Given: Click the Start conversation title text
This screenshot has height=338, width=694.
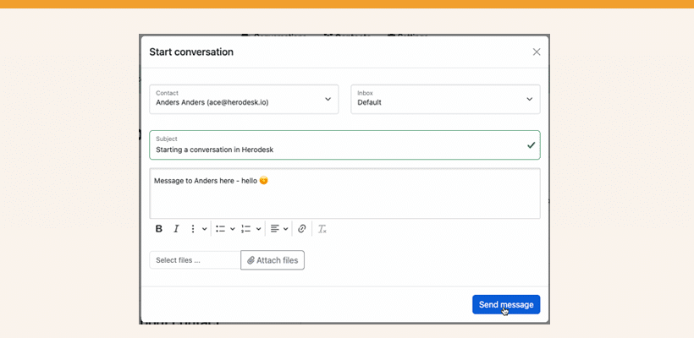Looking at the screenshot, I should click(x=191, y=52).
